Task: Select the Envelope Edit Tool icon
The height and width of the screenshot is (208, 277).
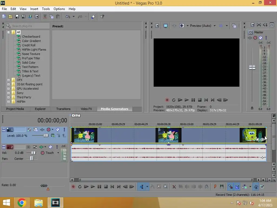Action: pyautogui.click(x=153, y=187)
